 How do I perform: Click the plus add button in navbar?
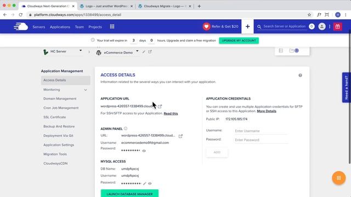click(x=247, y=27)
